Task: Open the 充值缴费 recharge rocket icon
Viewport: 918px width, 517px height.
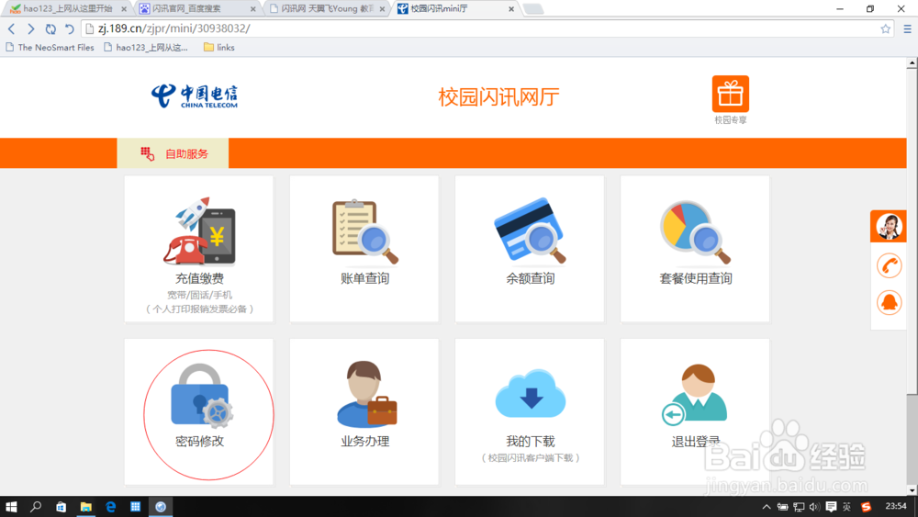Action: [199, 230]
